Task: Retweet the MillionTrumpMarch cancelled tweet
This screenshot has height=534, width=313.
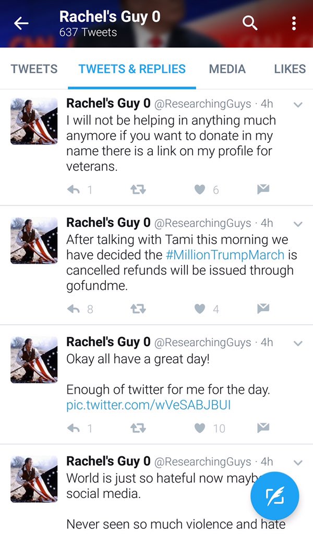Action: (x=137, y=309)
